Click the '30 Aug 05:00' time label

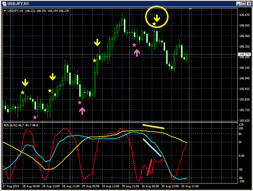click(x=150, y=186)
